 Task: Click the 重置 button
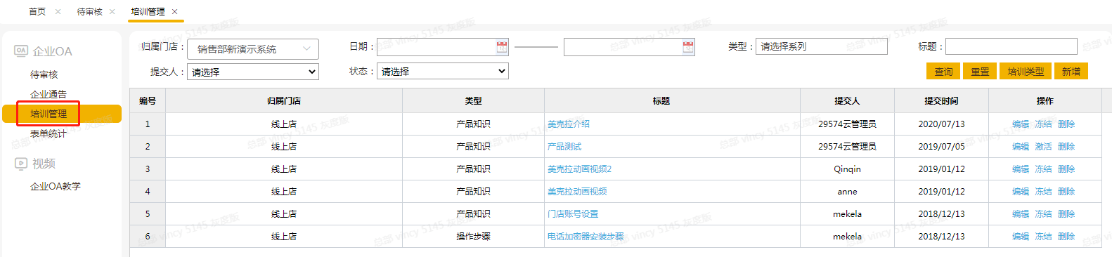coord(980,71)
